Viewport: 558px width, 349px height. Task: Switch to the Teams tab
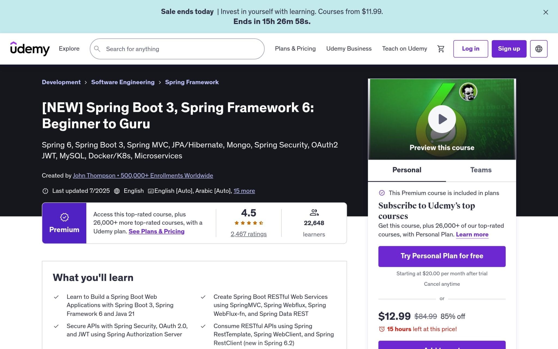coord(481,170)
